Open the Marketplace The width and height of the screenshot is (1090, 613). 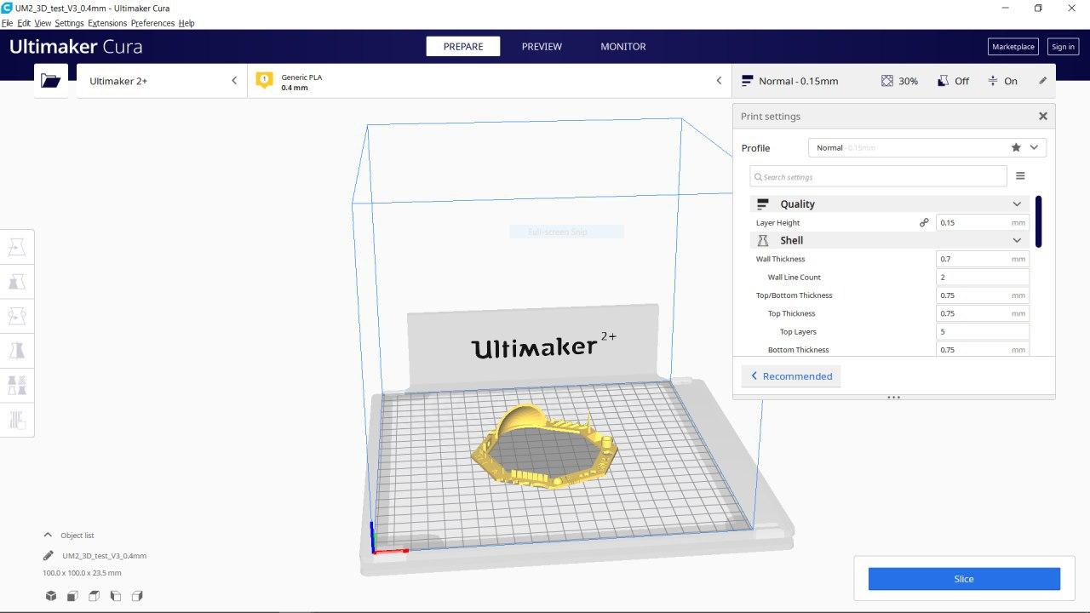[1013, 47]
